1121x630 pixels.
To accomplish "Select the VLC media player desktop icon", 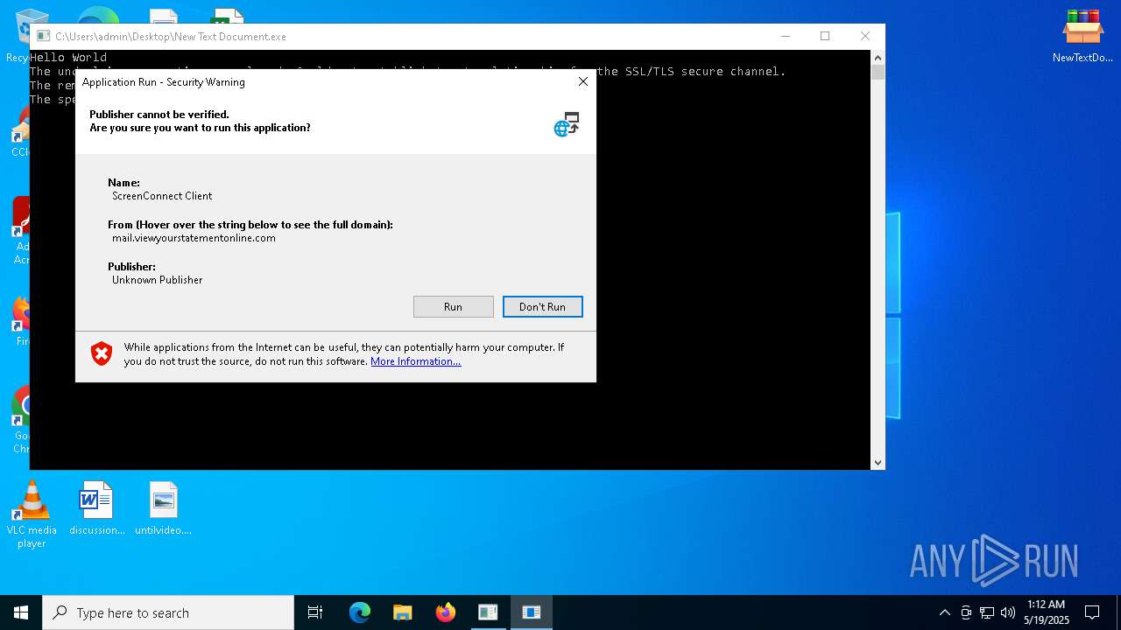I will coord(32,514).
